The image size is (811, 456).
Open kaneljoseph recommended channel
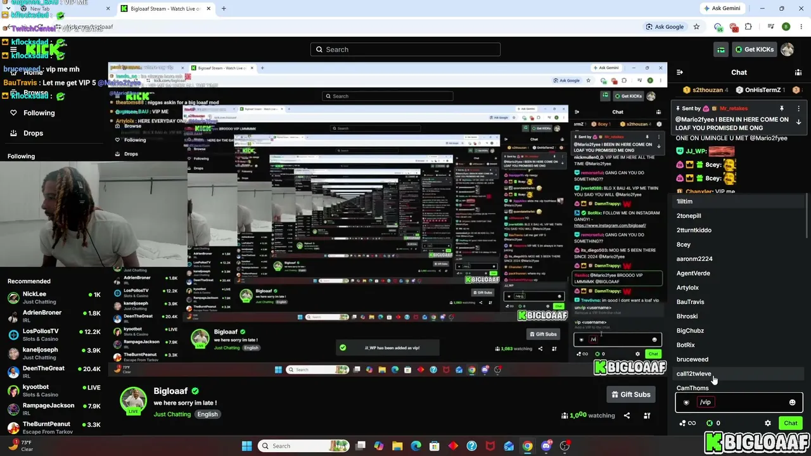pos(54,353)
